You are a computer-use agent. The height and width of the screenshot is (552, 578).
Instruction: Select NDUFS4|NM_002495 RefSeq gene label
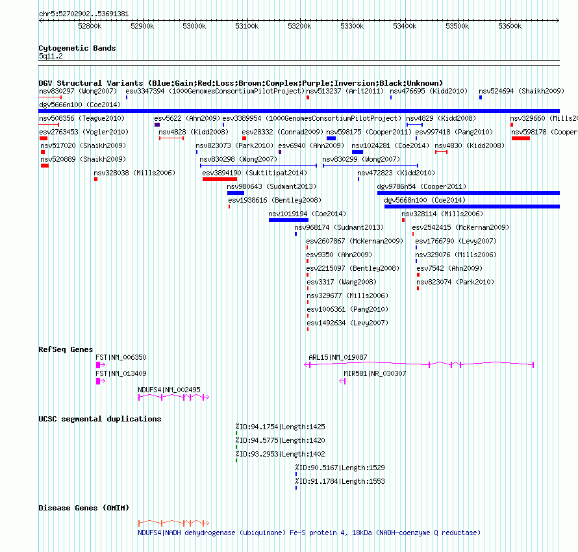(x=169, y=390)
